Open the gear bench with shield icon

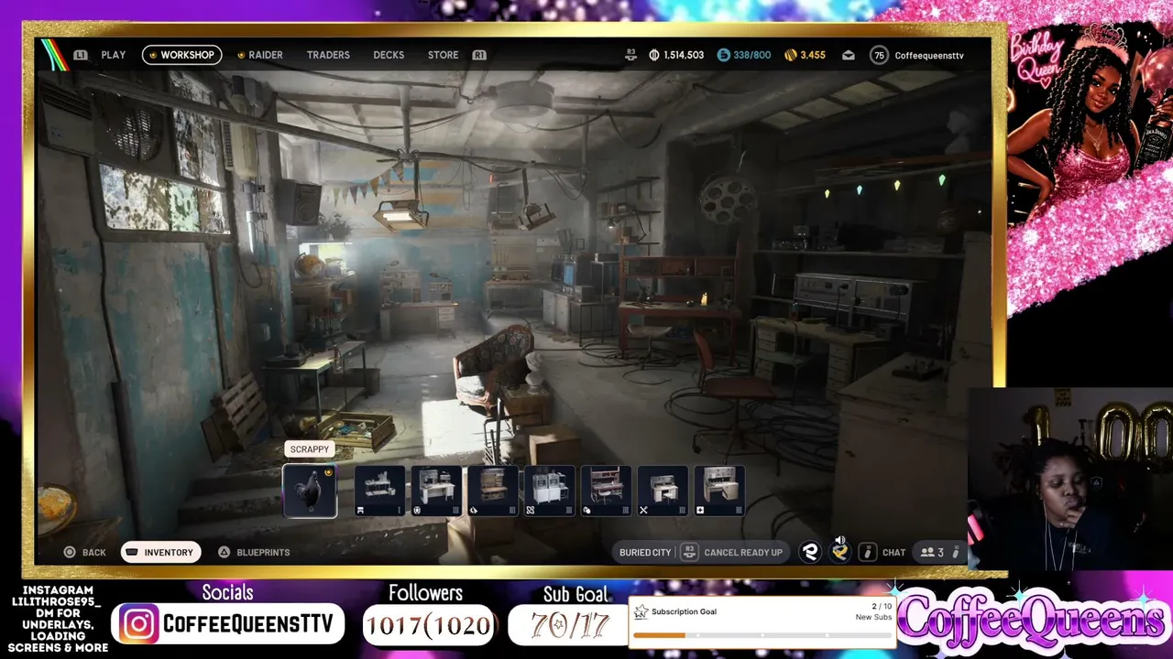tap(436, 491)
